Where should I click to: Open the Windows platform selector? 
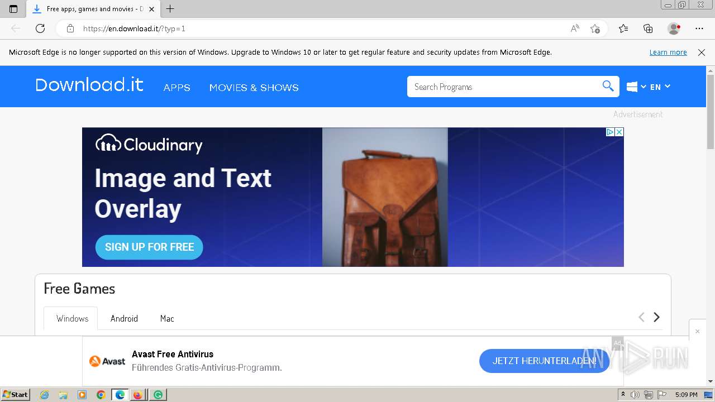point(636,87)
